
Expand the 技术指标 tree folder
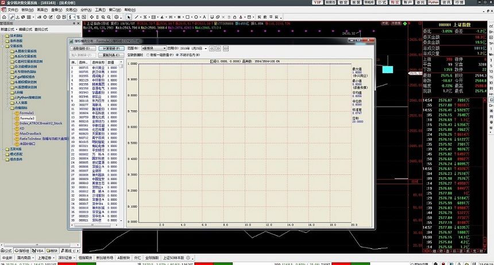[3, 36]
